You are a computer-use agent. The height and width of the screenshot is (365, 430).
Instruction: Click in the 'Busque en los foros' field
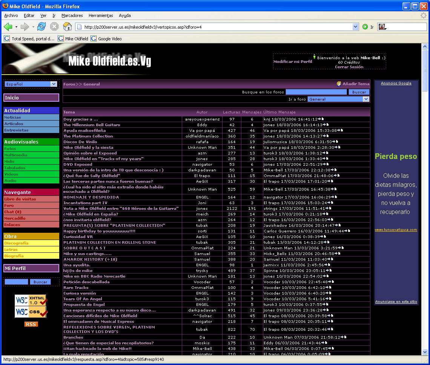[316, 92]
